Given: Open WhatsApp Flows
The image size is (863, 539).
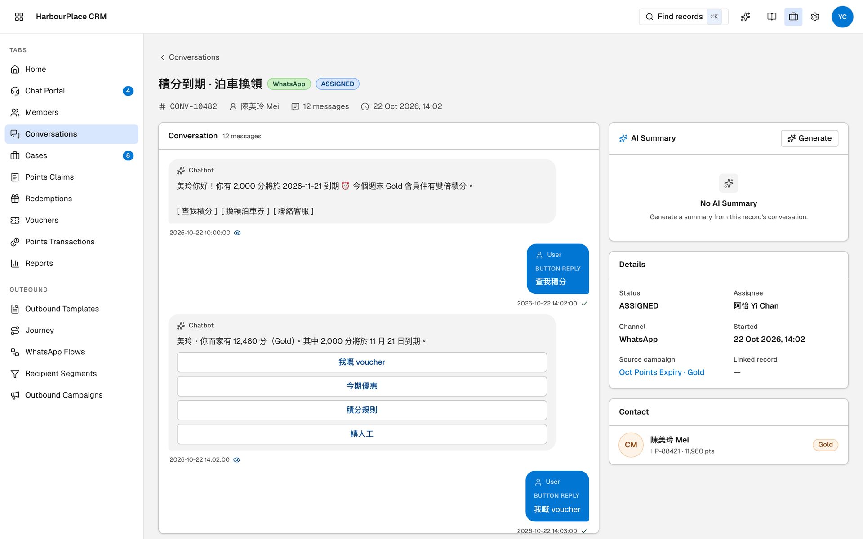Looking at the screenshot, I should (x=71, y=352).
